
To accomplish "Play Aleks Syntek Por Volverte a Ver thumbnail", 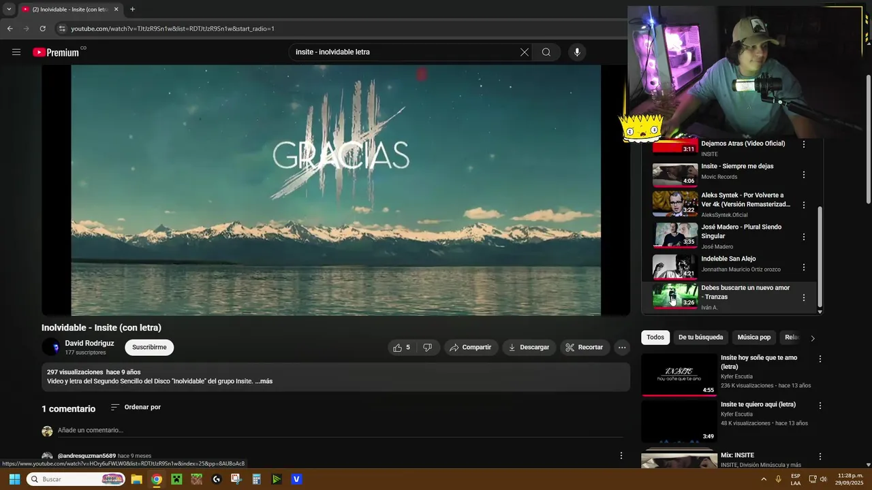I will [x=675, y=203].
